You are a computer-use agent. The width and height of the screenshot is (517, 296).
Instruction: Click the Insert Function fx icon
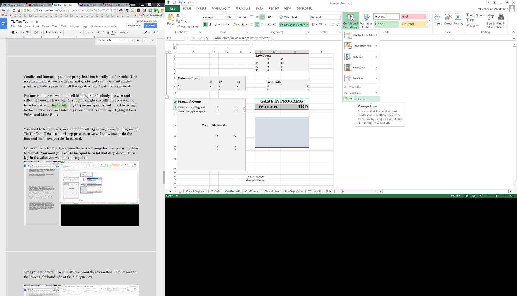[x=207, y=38]
